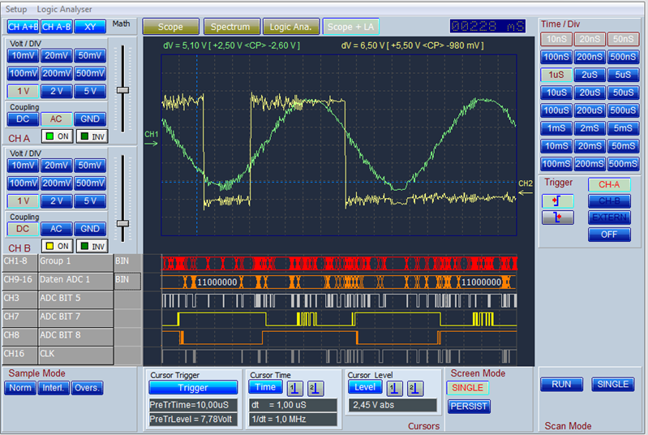Viewport: 648px width, 435px height.
Task: Set CH A coupling to DC
Action: pyautogui.click(x=23, y=119)
